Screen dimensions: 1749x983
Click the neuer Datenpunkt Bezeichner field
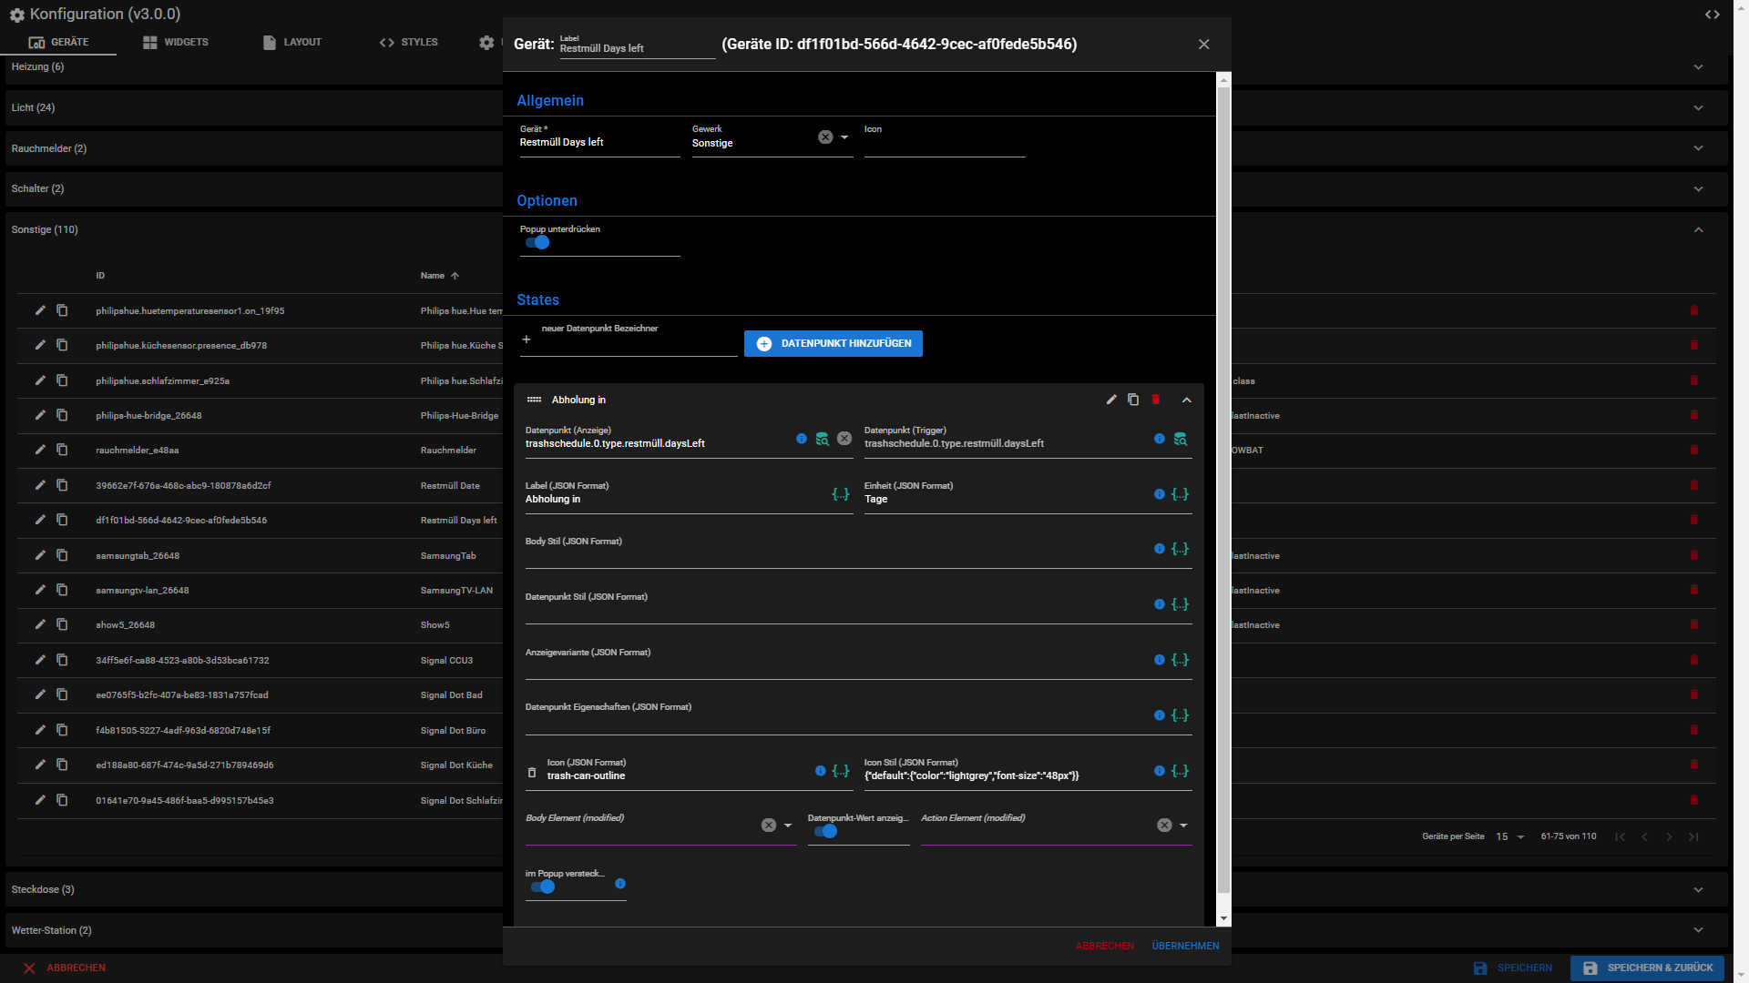(x=639, y=341)
